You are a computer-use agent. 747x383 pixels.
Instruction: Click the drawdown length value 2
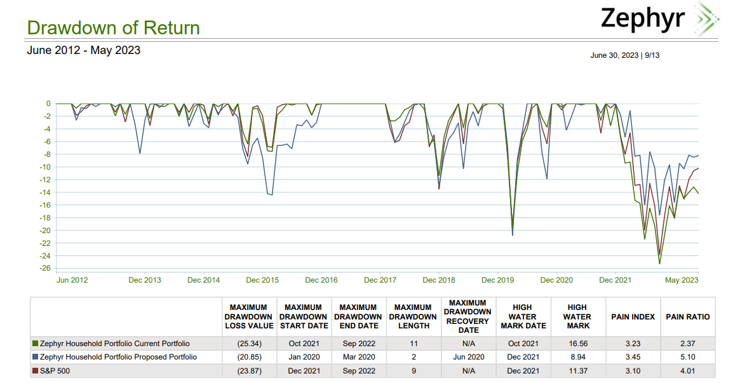click(414, 357)
